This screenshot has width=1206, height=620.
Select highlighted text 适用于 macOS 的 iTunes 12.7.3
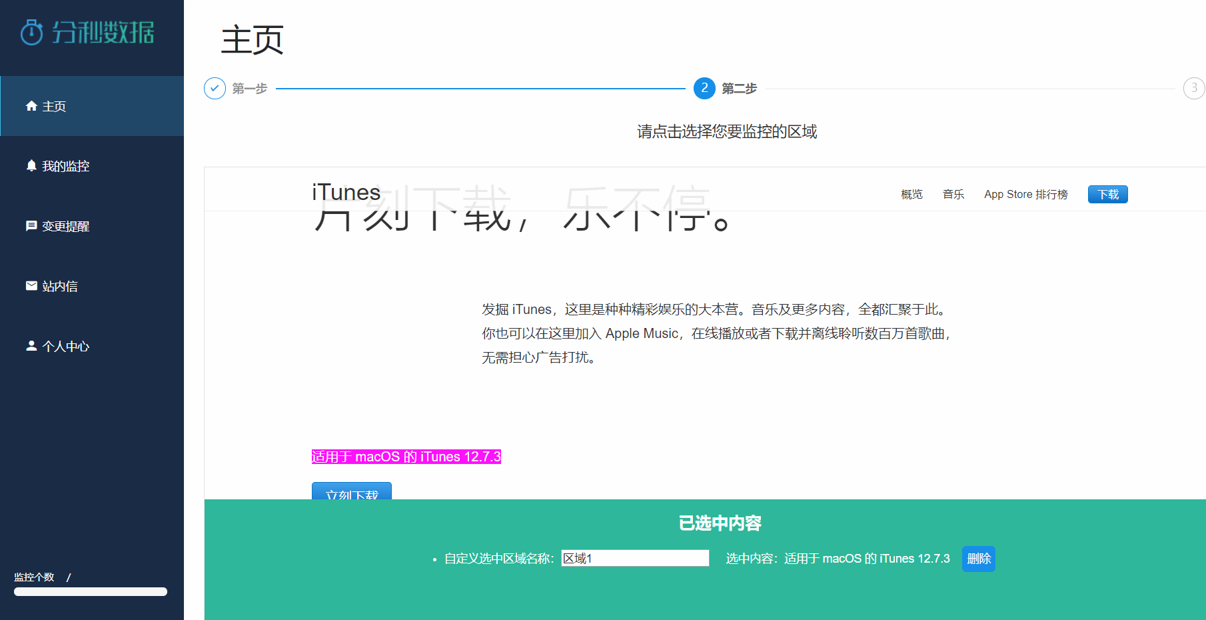pos(406,457)
